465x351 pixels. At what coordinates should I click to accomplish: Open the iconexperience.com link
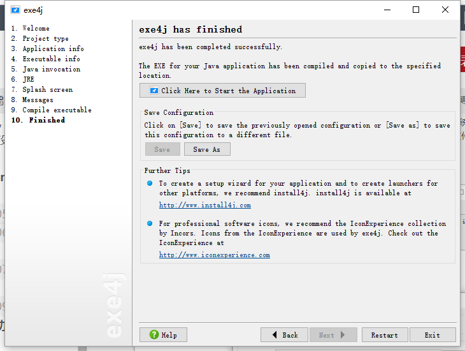point(215,255)
